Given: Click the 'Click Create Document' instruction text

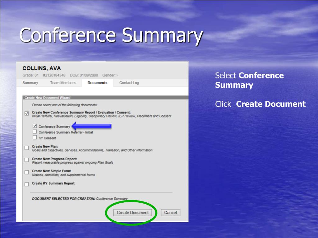Looking at the screenshot, I should (261, 104).
